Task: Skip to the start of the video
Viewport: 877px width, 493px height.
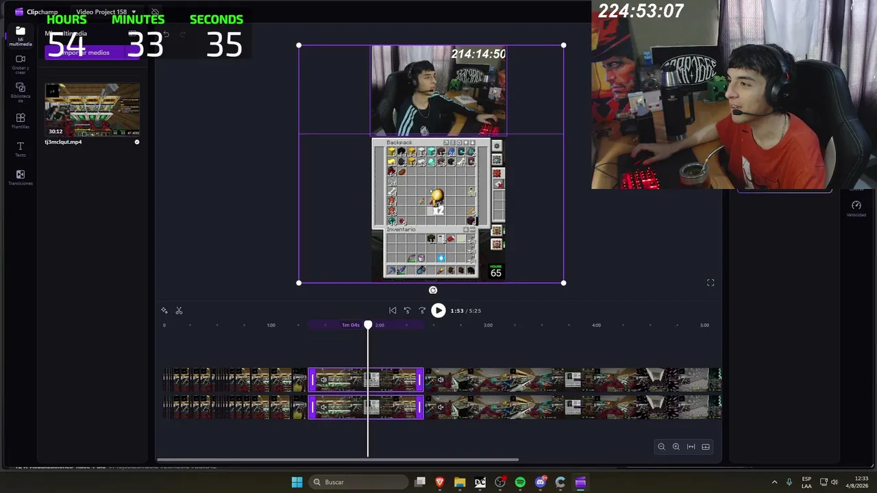Action: [x=393, y=311]
